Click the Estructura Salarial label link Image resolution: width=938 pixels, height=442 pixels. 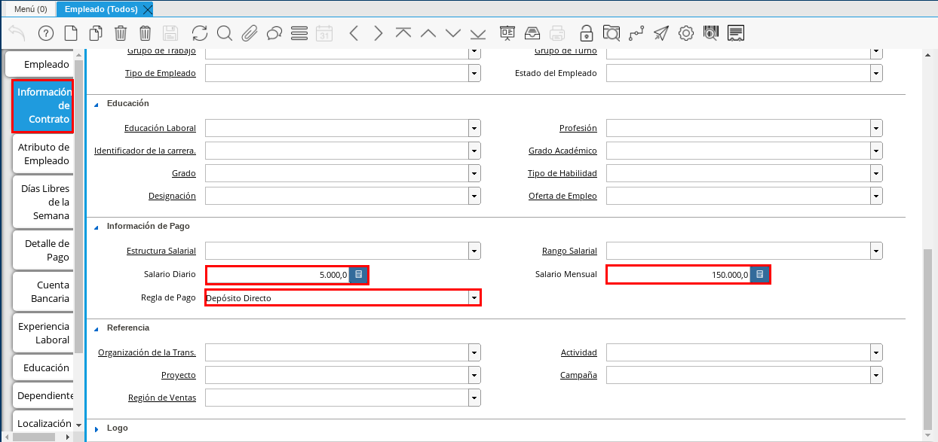tap(161, 251)
